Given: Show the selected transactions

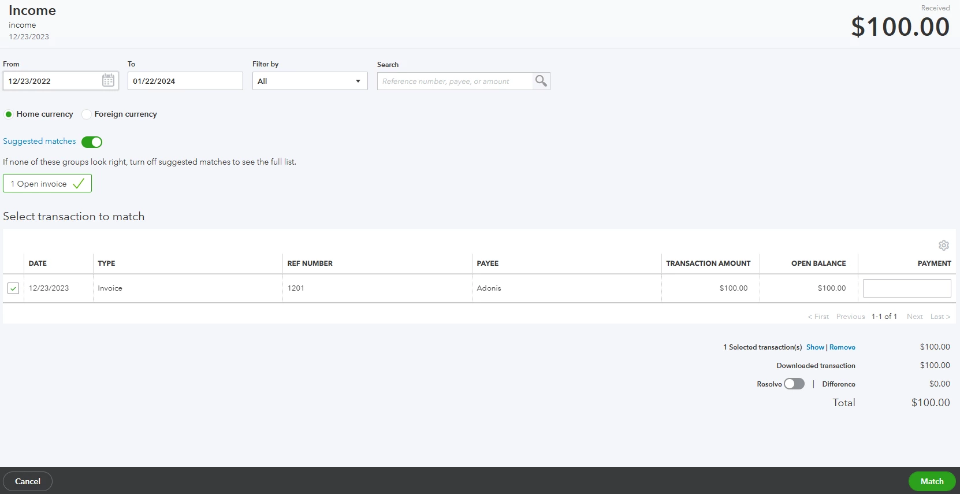Looking at the screenshot, I should [x=815, y=347].
